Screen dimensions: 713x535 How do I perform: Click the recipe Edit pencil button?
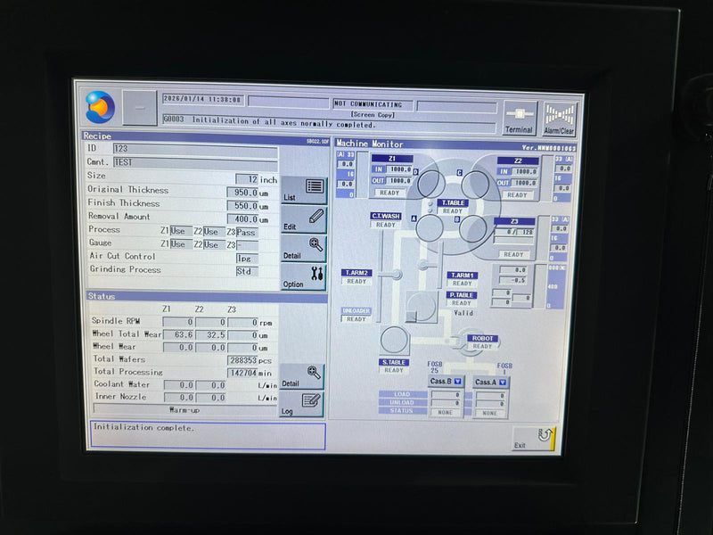coord(303,219)
